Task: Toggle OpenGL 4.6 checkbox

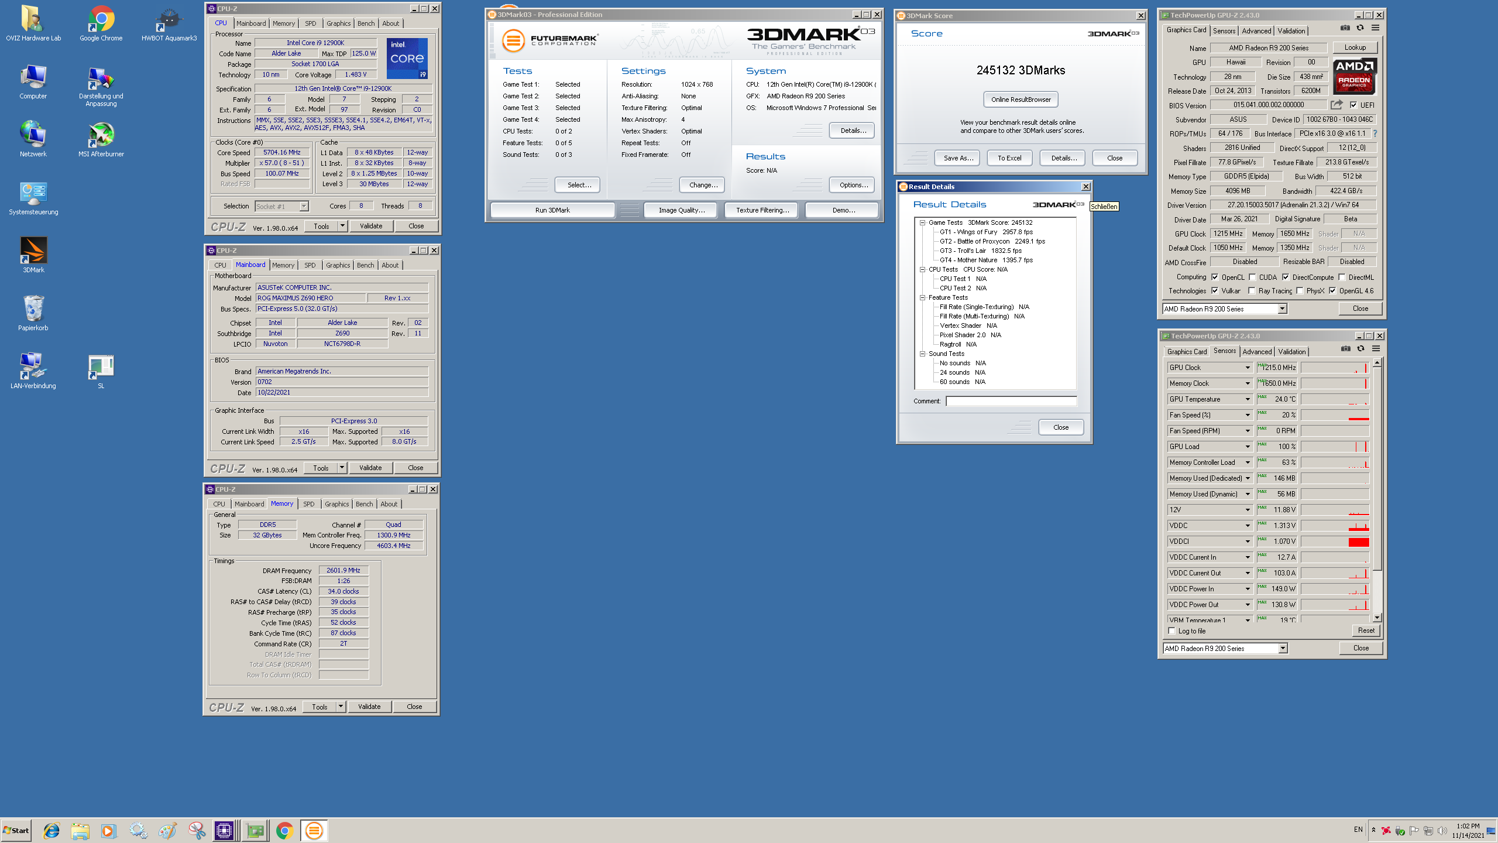Action: tap(1332, 291)
